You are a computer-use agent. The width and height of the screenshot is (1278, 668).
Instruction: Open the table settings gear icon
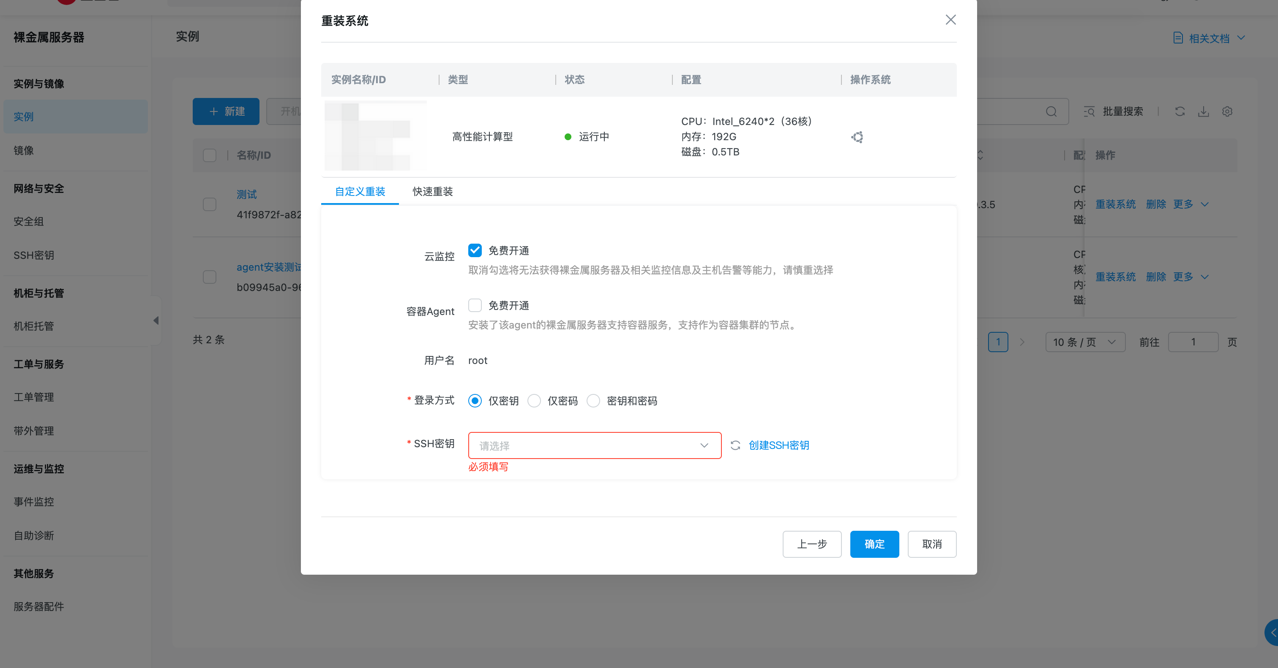tap(1227, 111)
